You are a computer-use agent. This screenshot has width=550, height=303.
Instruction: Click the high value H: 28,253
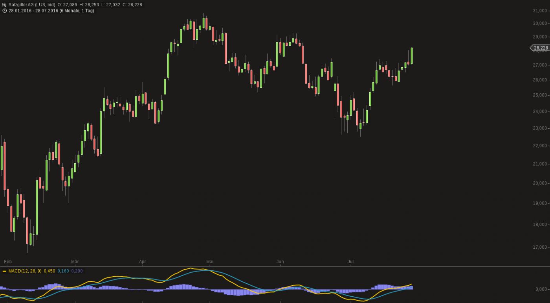click(x=89, y=5)
